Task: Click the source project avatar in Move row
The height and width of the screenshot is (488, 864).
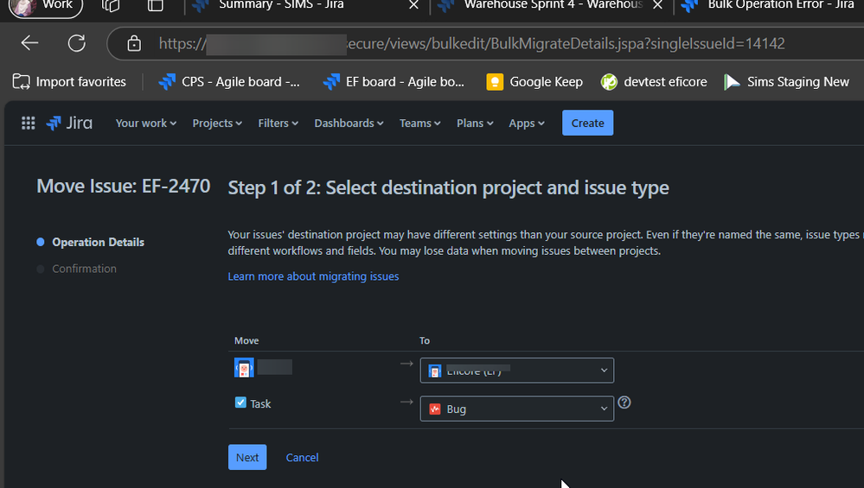Action: 244,367
